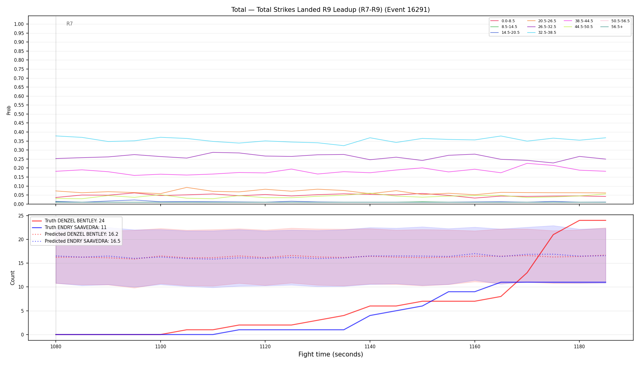Click the 1160 tick on the time axis
Image resolution: width=640 pixels, height=365 pixels.
click(475, 346)
